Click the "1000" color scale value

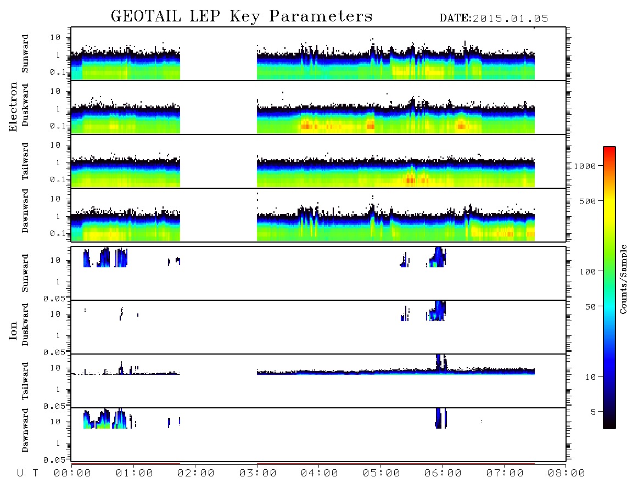[585, 166]
